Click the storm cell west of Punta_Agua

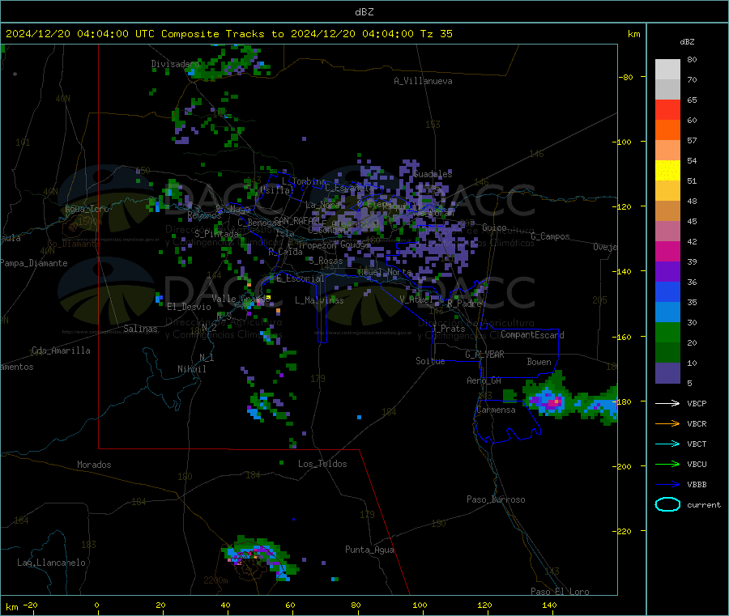coord(259,557)
